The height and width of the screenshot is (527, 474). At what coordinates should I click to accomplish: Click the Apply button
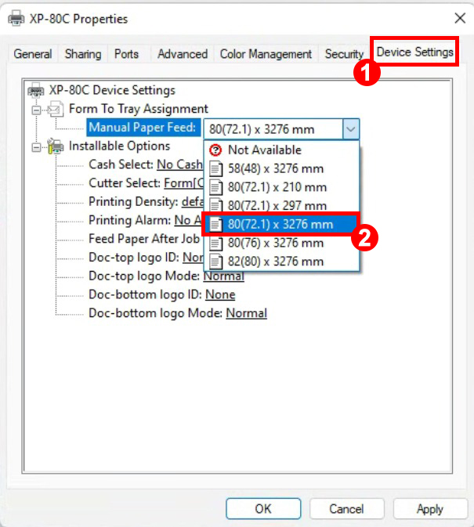tap(430, 508)
